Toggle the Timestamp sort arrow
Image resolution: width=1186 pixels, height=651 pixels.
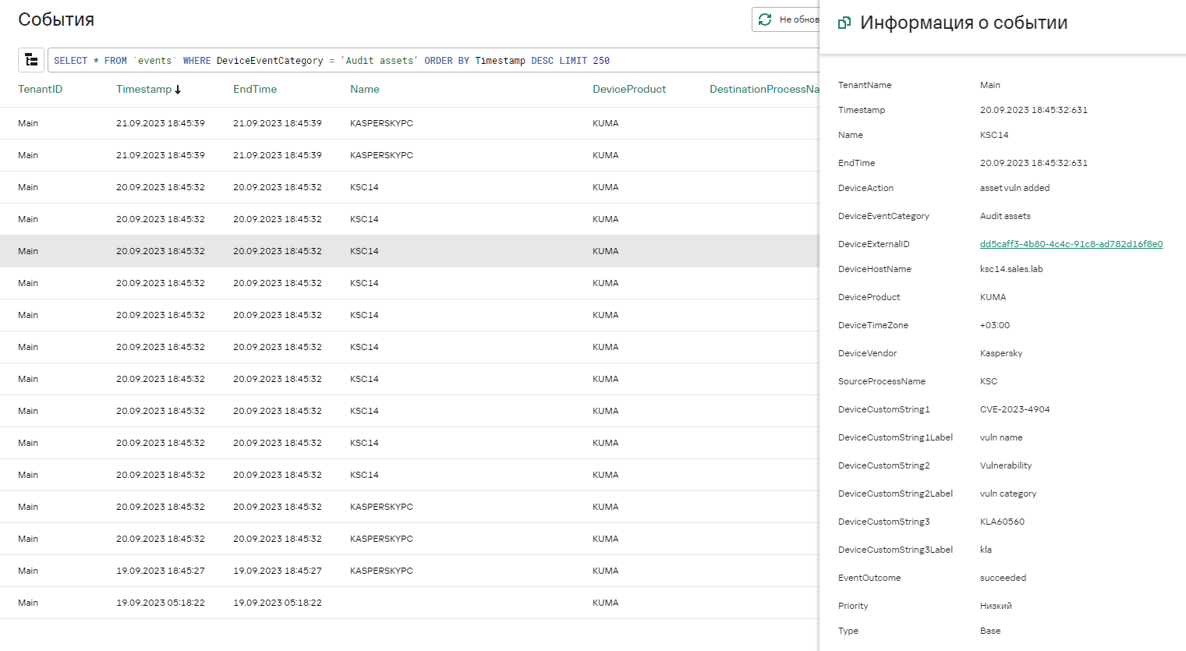(x=178, y=90)
